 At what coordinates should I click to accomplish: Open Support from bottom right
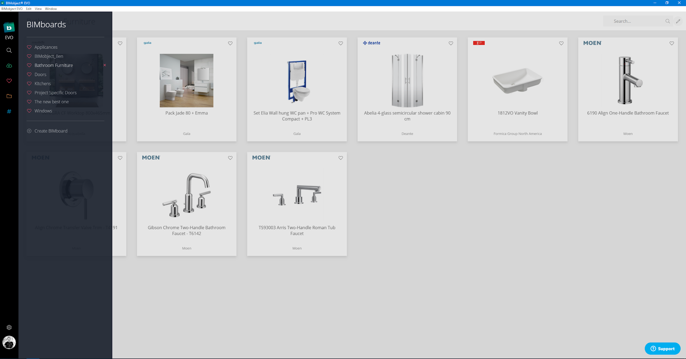click(x=662, y=348)
